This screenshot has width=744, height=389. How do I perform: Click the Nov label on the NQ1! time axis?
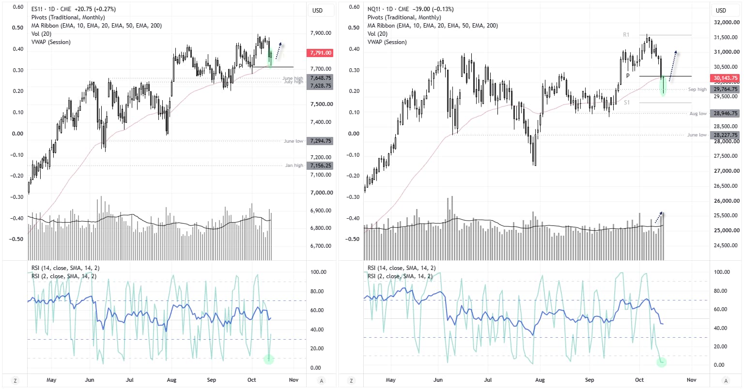click(x=692, y=380)
